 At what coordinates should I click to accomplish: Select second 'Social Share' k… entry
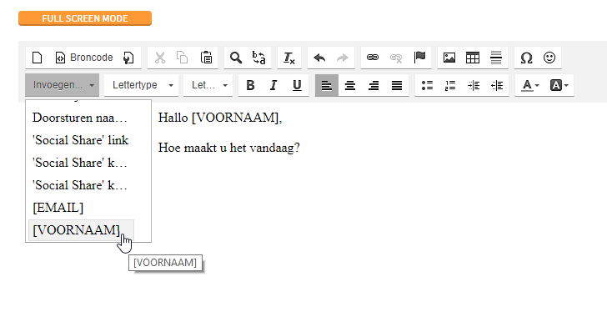[x=82, y=185]
